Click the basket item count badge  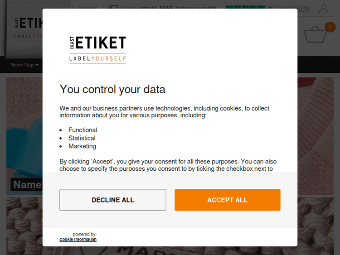[x=330, y=27]
